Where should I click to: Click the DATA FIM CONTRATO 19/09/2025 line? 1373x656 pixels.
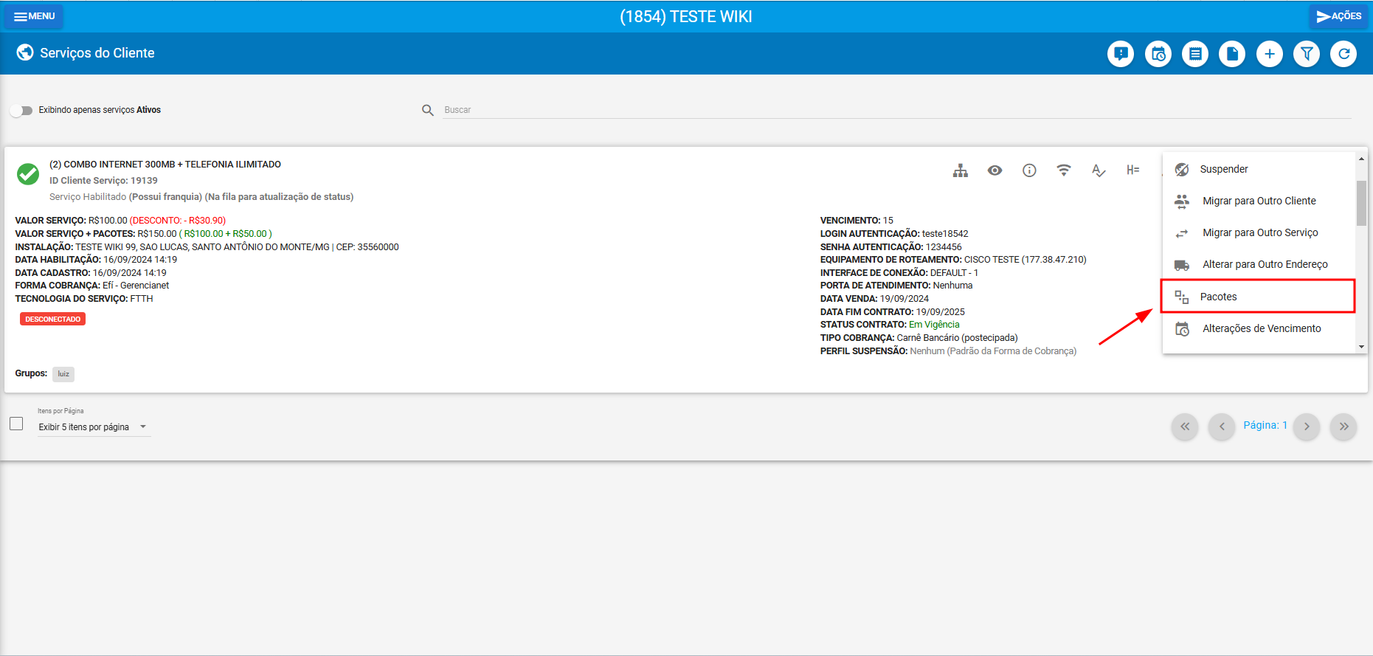coord(893,312)
